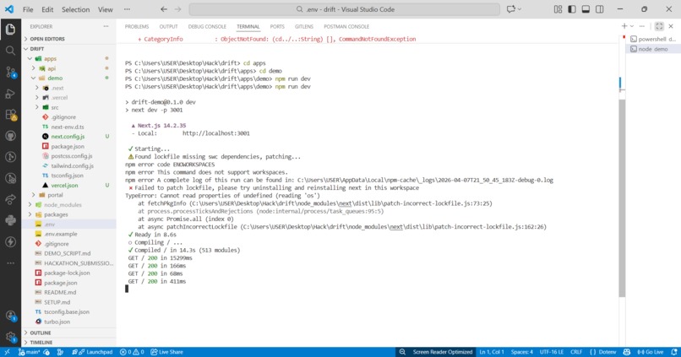This screenshot has width=681, height=357.
Task: Open the Manage gear icon
Action: [x=10, y=337]
